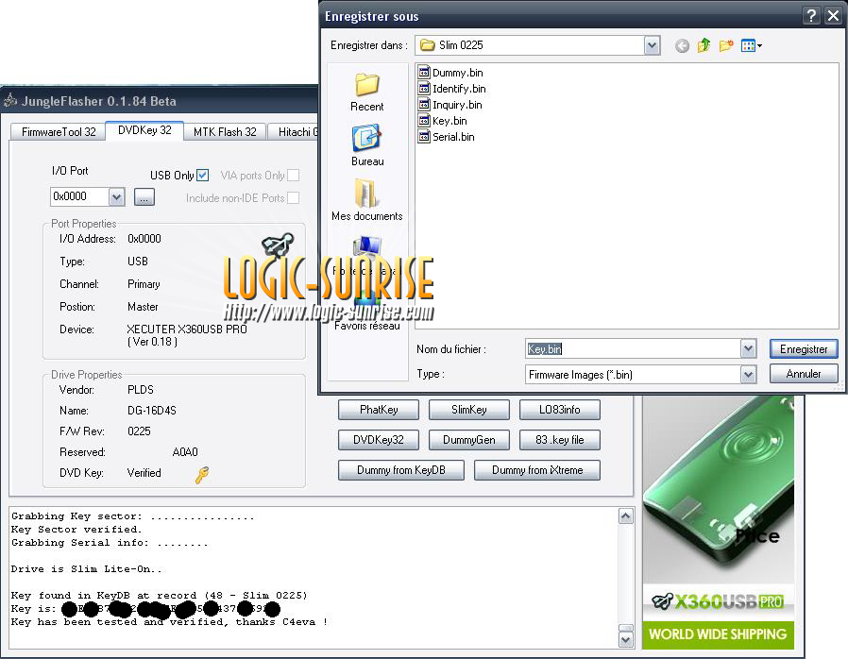The height and width of the screenshot is (659, 848).
Task: Go back to previous folder in save dialog
Action: (682, 46)
